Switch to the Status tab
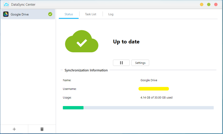Screen dimensions: 223x134 point(69,14)
